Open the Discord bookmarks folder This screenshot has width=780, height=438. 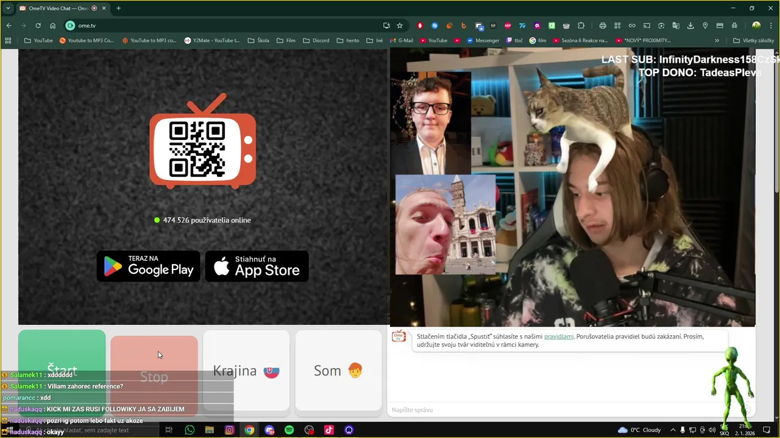[x=316, y=41]
